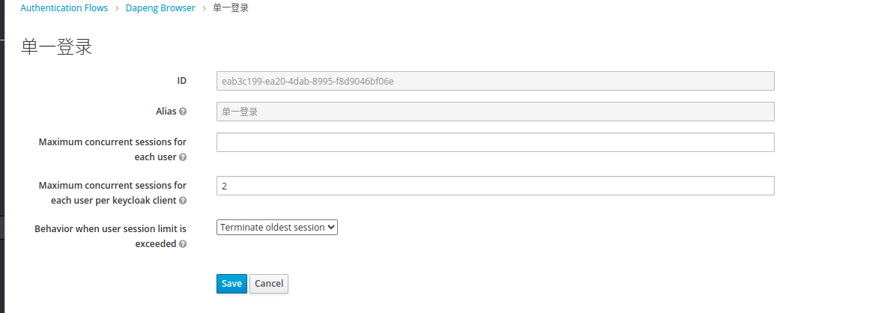Click breadcrumb chevron after Authentication Flows
The width and height of the screenshot is (887, 313).
[x=117, y=8]
